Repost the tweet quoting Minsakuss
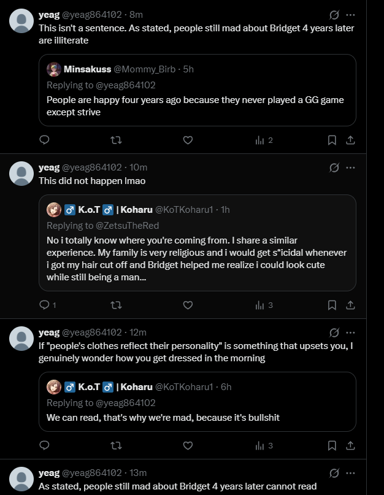The height and width of the screenshot is (495, 384). coord(116,140)
